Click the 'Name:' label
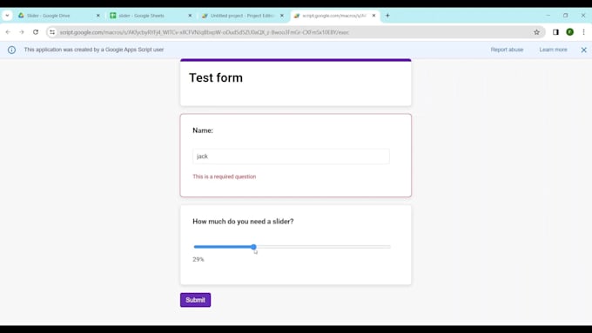 tap(203, 130)
